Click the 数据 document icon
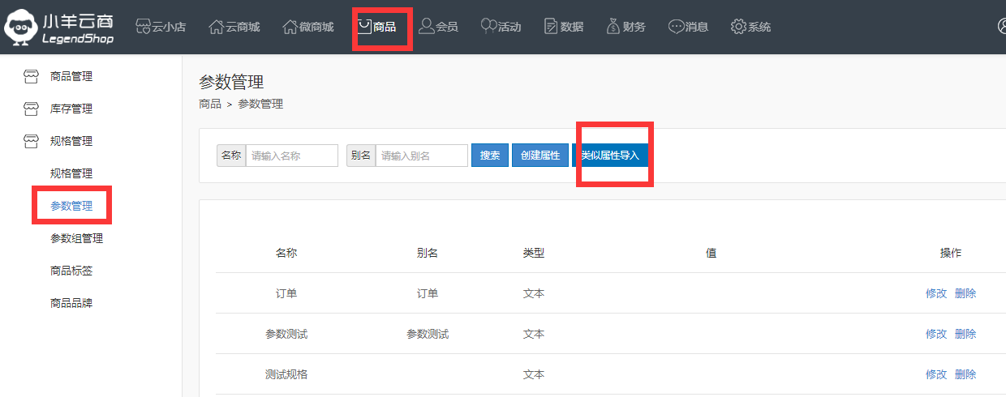This screenshot has height=397, width=1006. pos(551,27)
